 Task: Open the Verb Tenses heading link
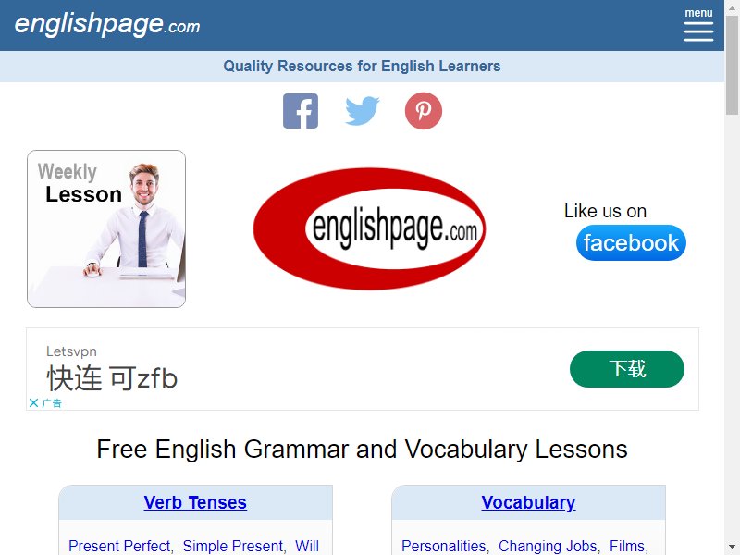(195, 502)
